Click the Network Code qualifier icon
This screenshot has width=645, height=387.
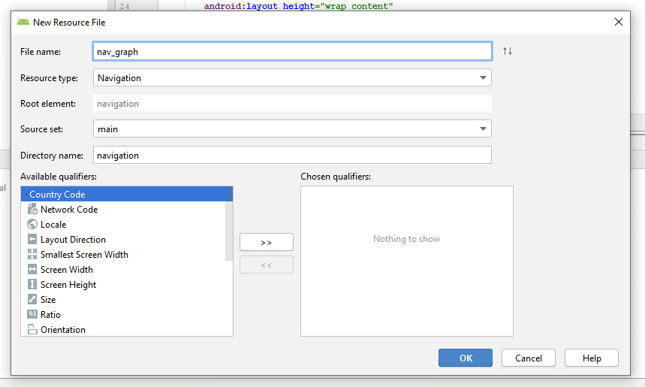32,210
